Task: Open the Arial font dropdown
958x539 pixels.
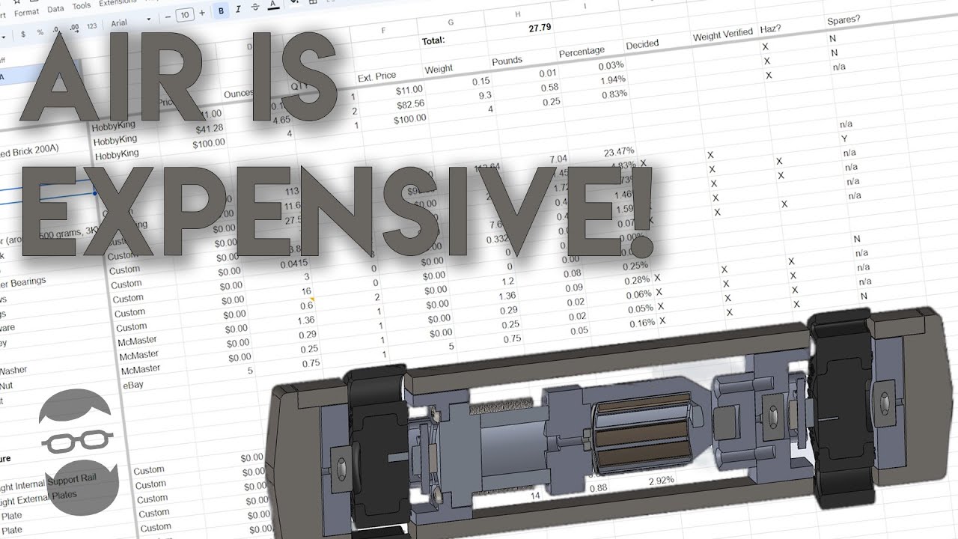Action: click(x=131, y=21)
